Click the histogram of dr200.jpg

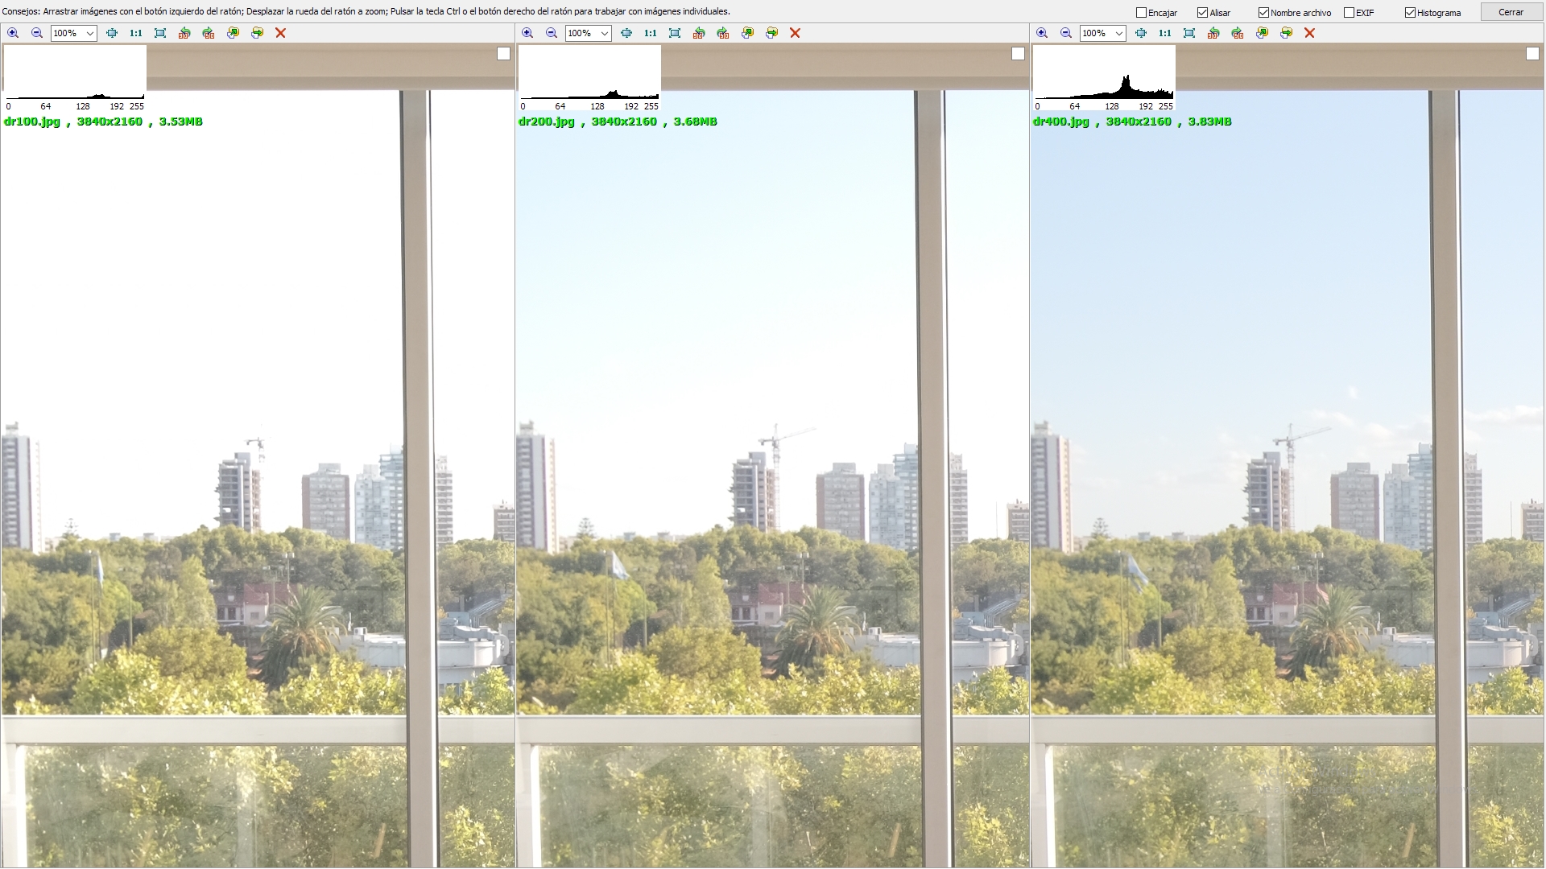tap(589, 78)
